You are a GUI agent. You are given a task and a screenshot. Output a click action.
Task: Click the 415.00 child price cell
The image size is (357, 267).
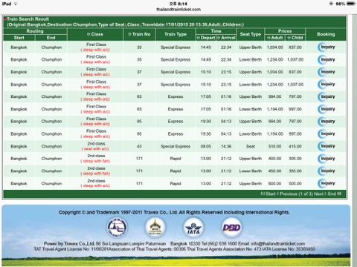(295, 146)
